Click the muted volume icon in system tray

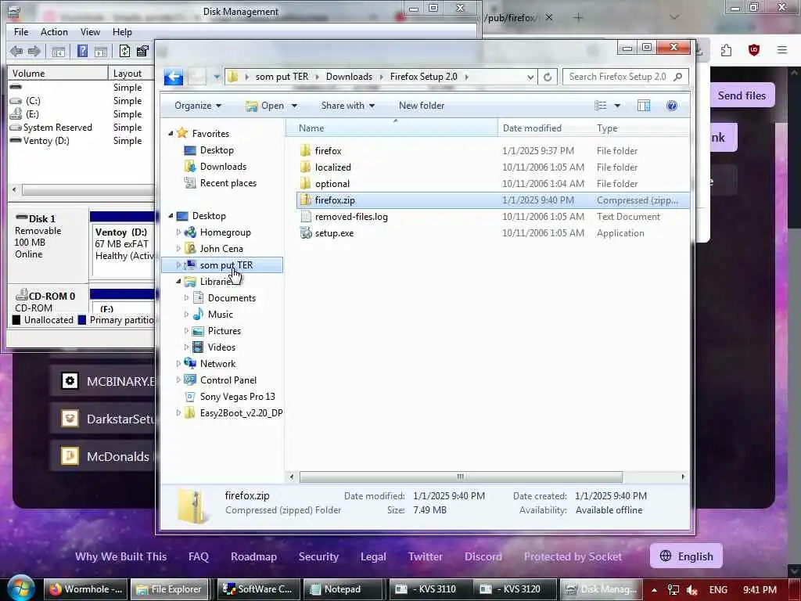pos(692,590)
